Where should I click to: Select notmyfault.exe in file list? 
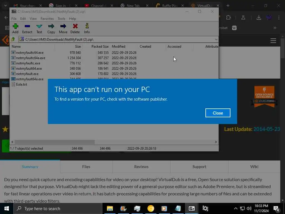[27, 74]
